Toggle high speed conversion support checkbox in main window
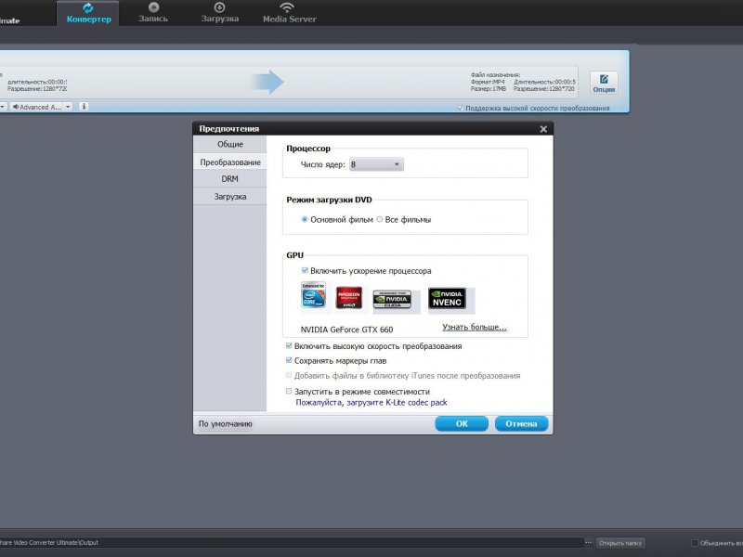The width and height of the screenshot is (743, 557). point(460,108)
